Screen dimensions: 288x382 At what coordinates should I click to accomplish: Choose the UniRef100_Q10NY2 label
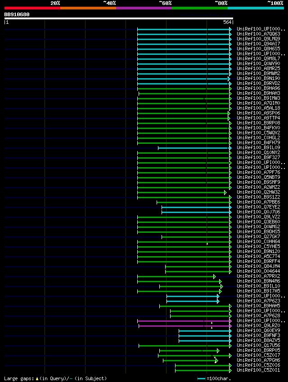coord(258,152)
